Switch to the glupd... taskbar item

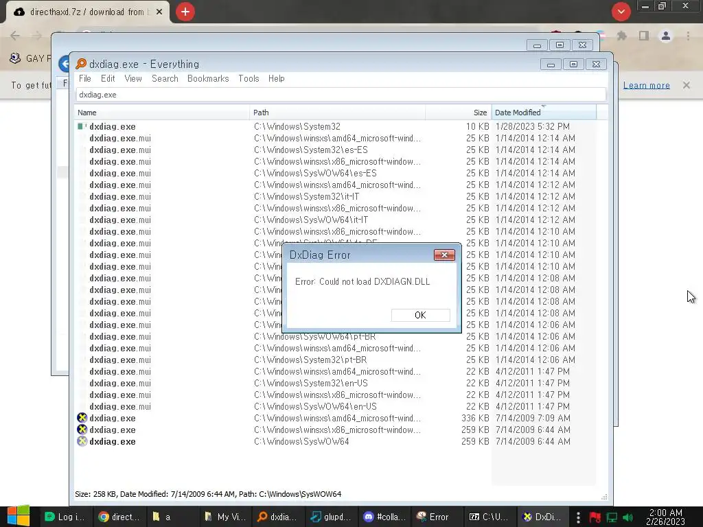click(331, 517)
